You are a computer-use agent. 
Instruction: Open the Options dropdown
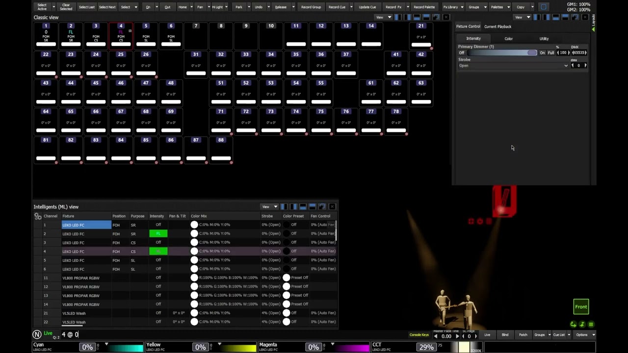[584, 335]
